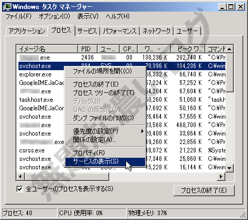Viewport: 248px width, 220px height.
Task: Sort by ユー... user column header
Action: coord(108,49)
